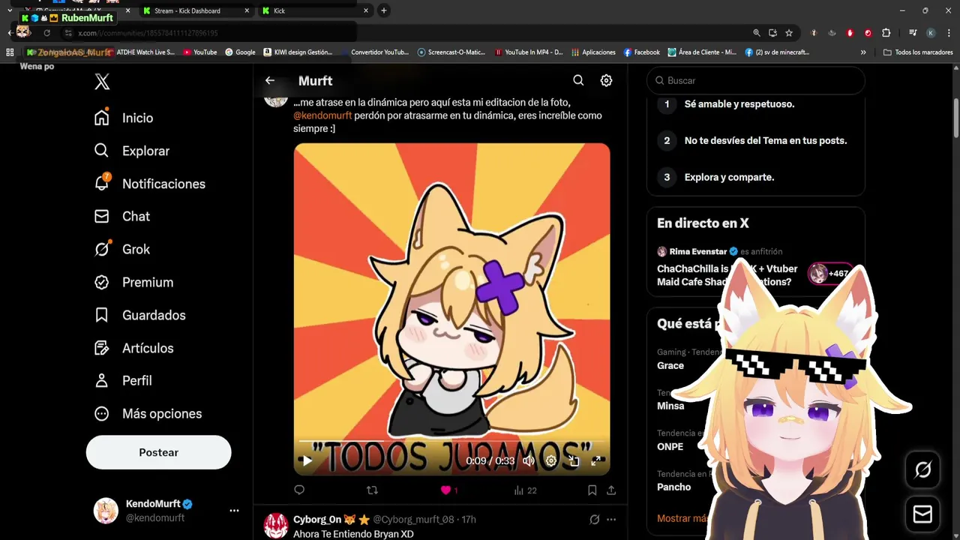This screenshot has width=960, height=540.
Task: Click Cyborg_On's avatar picture
Action: tap(276, 525)
